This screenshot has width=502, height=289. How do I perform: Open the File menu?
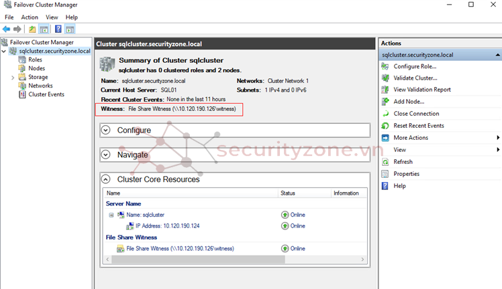(9, 17)
